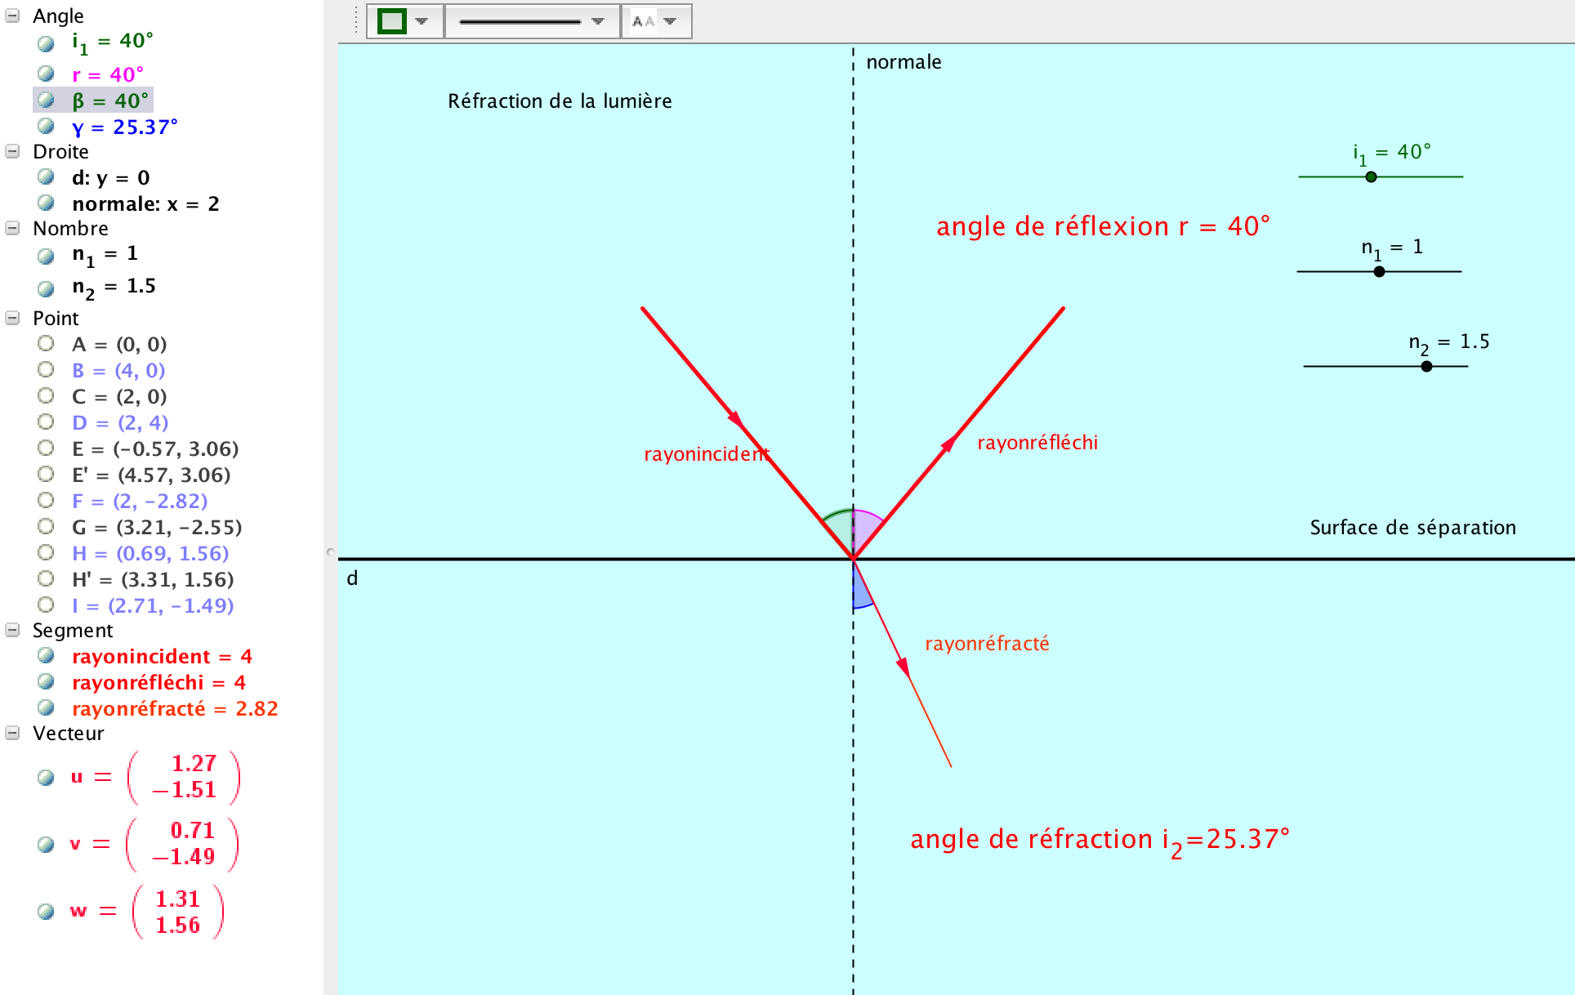Click the 'd' line label
Image resolution: width=1575 pixels, height=995 pixels.
pos(352,578)
